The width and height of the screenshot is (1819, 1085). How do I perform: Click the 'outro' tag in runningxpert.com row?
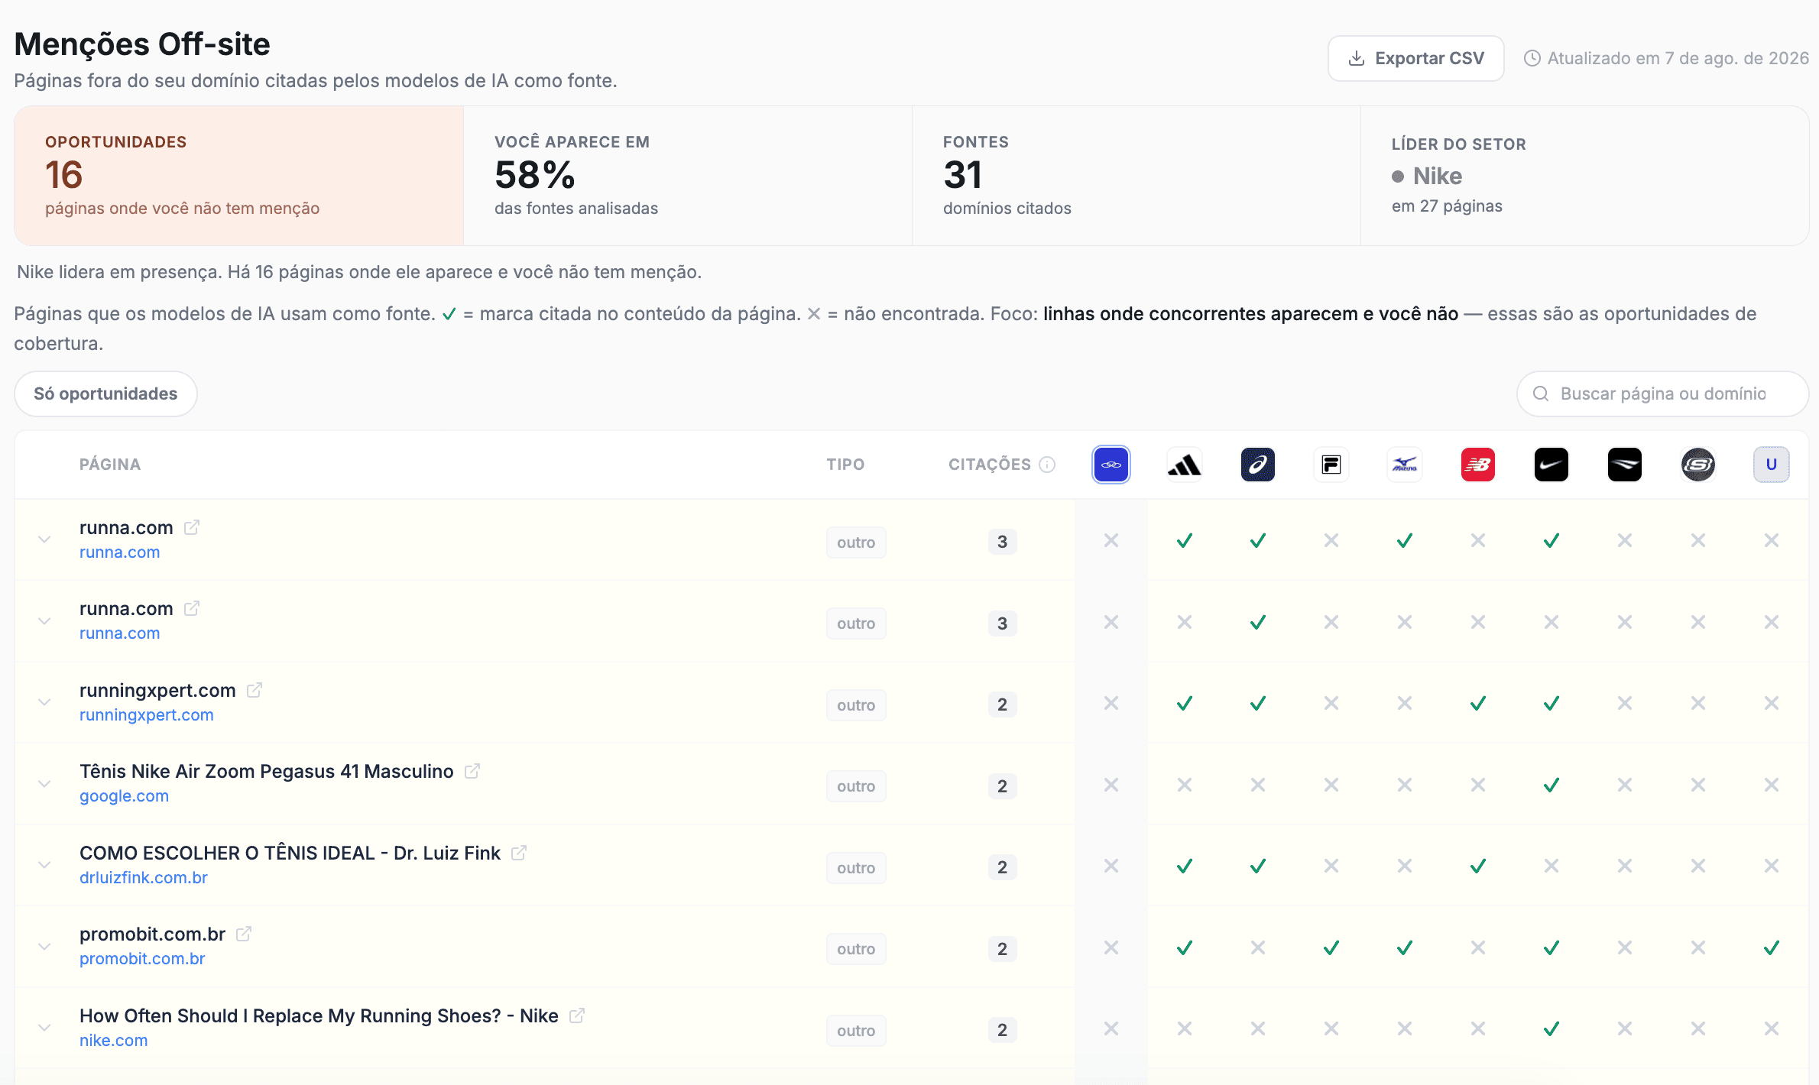pos(856,705)
